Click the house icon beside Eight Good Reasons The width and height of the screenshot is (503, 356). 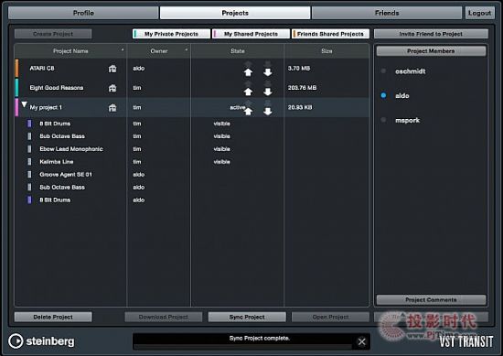(x=112, y=88)
